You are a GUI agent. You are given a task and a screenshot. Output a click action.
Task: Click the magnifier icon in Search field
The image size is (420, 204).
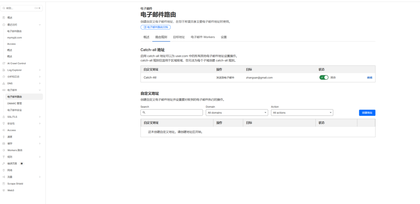point(144,113)
